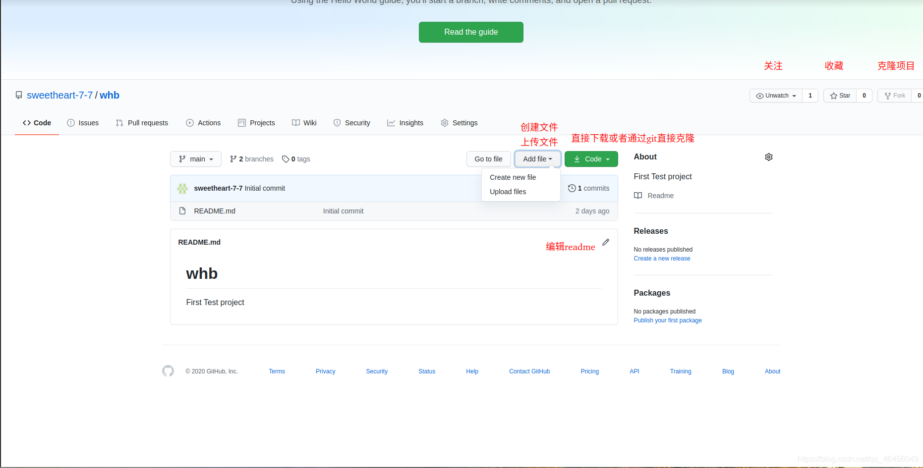The height and width of the screenshot is (468, 923).
Task: Click the commit history clock icon
Action: 572,188
